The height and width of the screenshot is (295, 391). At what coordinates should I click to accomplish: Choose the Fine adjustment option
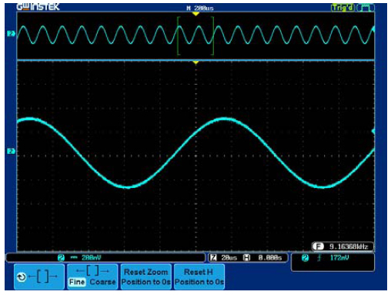(77, 282)
